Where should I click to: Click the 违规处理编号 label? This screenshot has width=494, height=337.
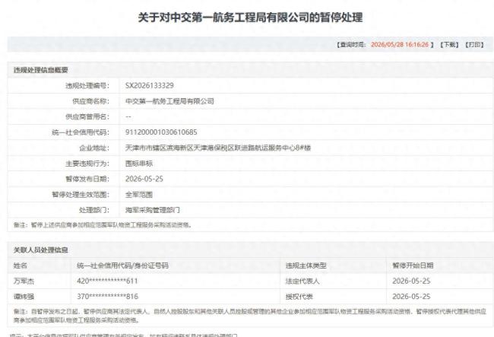(x=87, y=85)
